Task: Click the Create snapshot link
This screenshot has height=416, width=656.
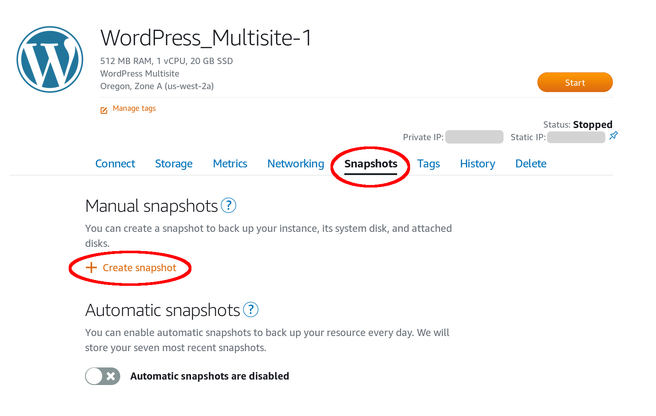Action: coord(139,268)
